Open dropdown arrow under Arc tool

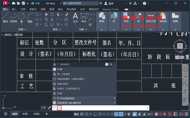30,24
